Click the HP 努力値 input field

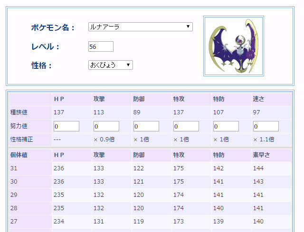click(x=66, y=126)
